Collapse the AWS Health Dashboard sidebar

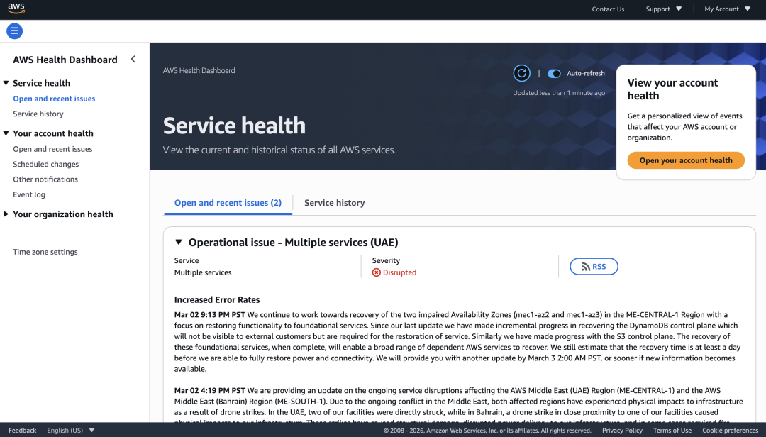[133, 60]
